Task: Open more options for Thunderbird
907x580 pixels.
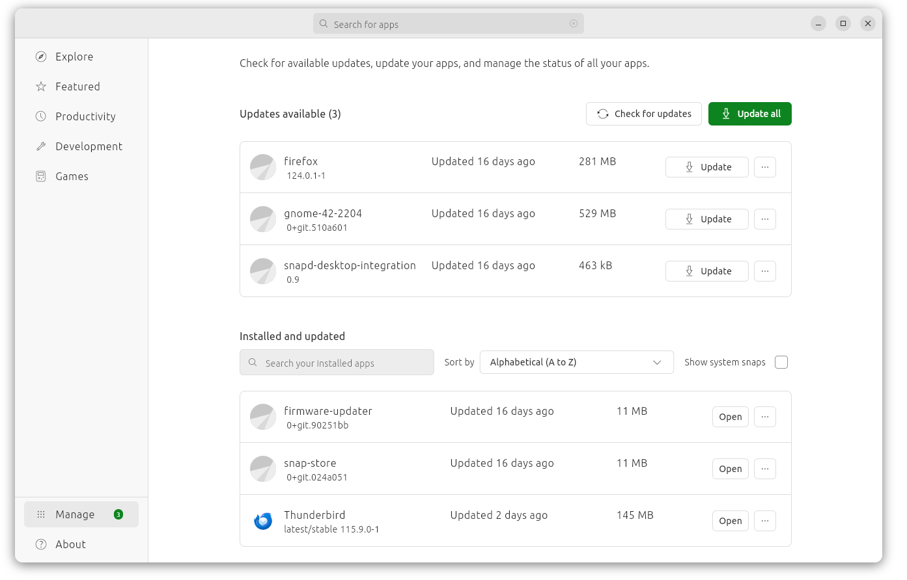Action: coord(765,521)
